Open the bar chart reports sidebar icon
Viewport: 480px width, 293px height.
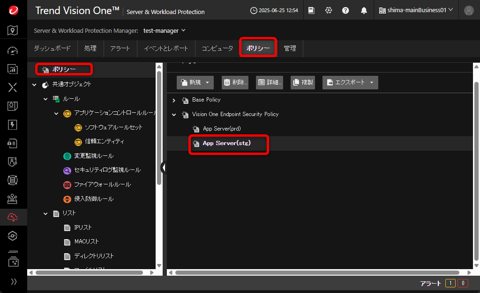pos(13,69)
